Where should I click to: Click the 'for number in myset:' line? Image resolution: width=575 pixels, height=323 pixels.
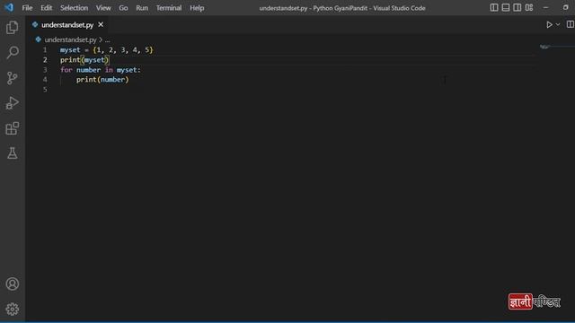(101, 70)
